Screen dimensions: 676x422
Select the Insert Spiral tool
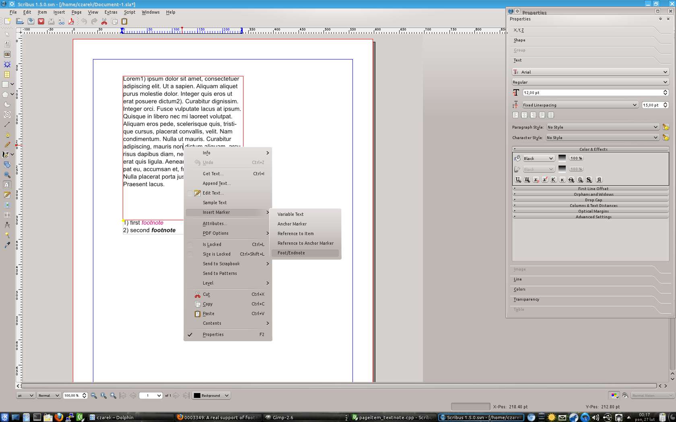coord(7,115)
